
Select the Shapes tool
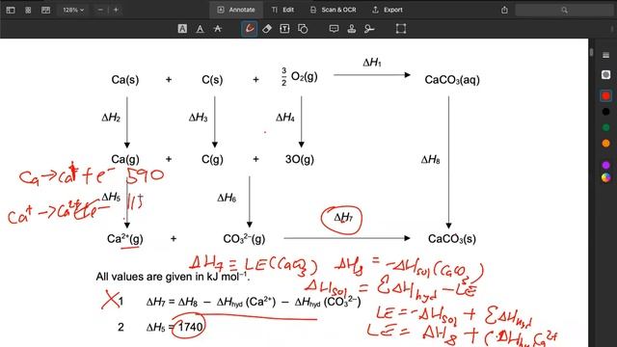point(303,29)
